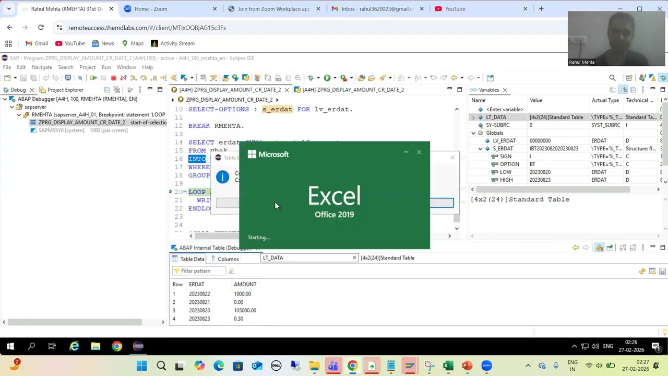The image size is (668, 376).
Task: Select SAPMSSY0 system stack frame
Action: pos(79,130)
